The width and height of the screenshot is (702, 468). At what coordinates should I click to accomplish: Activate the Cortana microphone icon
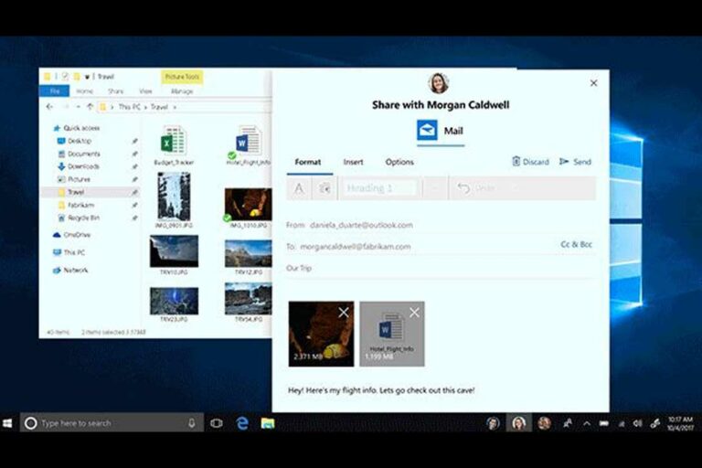click(x=192, y=423)
